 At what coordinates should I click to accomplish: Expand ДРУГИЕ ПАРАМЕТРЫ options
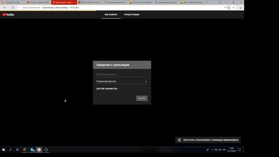107,89
